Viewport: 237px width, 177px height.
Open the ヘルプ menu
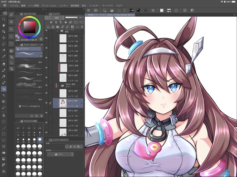tap(119, 6)
